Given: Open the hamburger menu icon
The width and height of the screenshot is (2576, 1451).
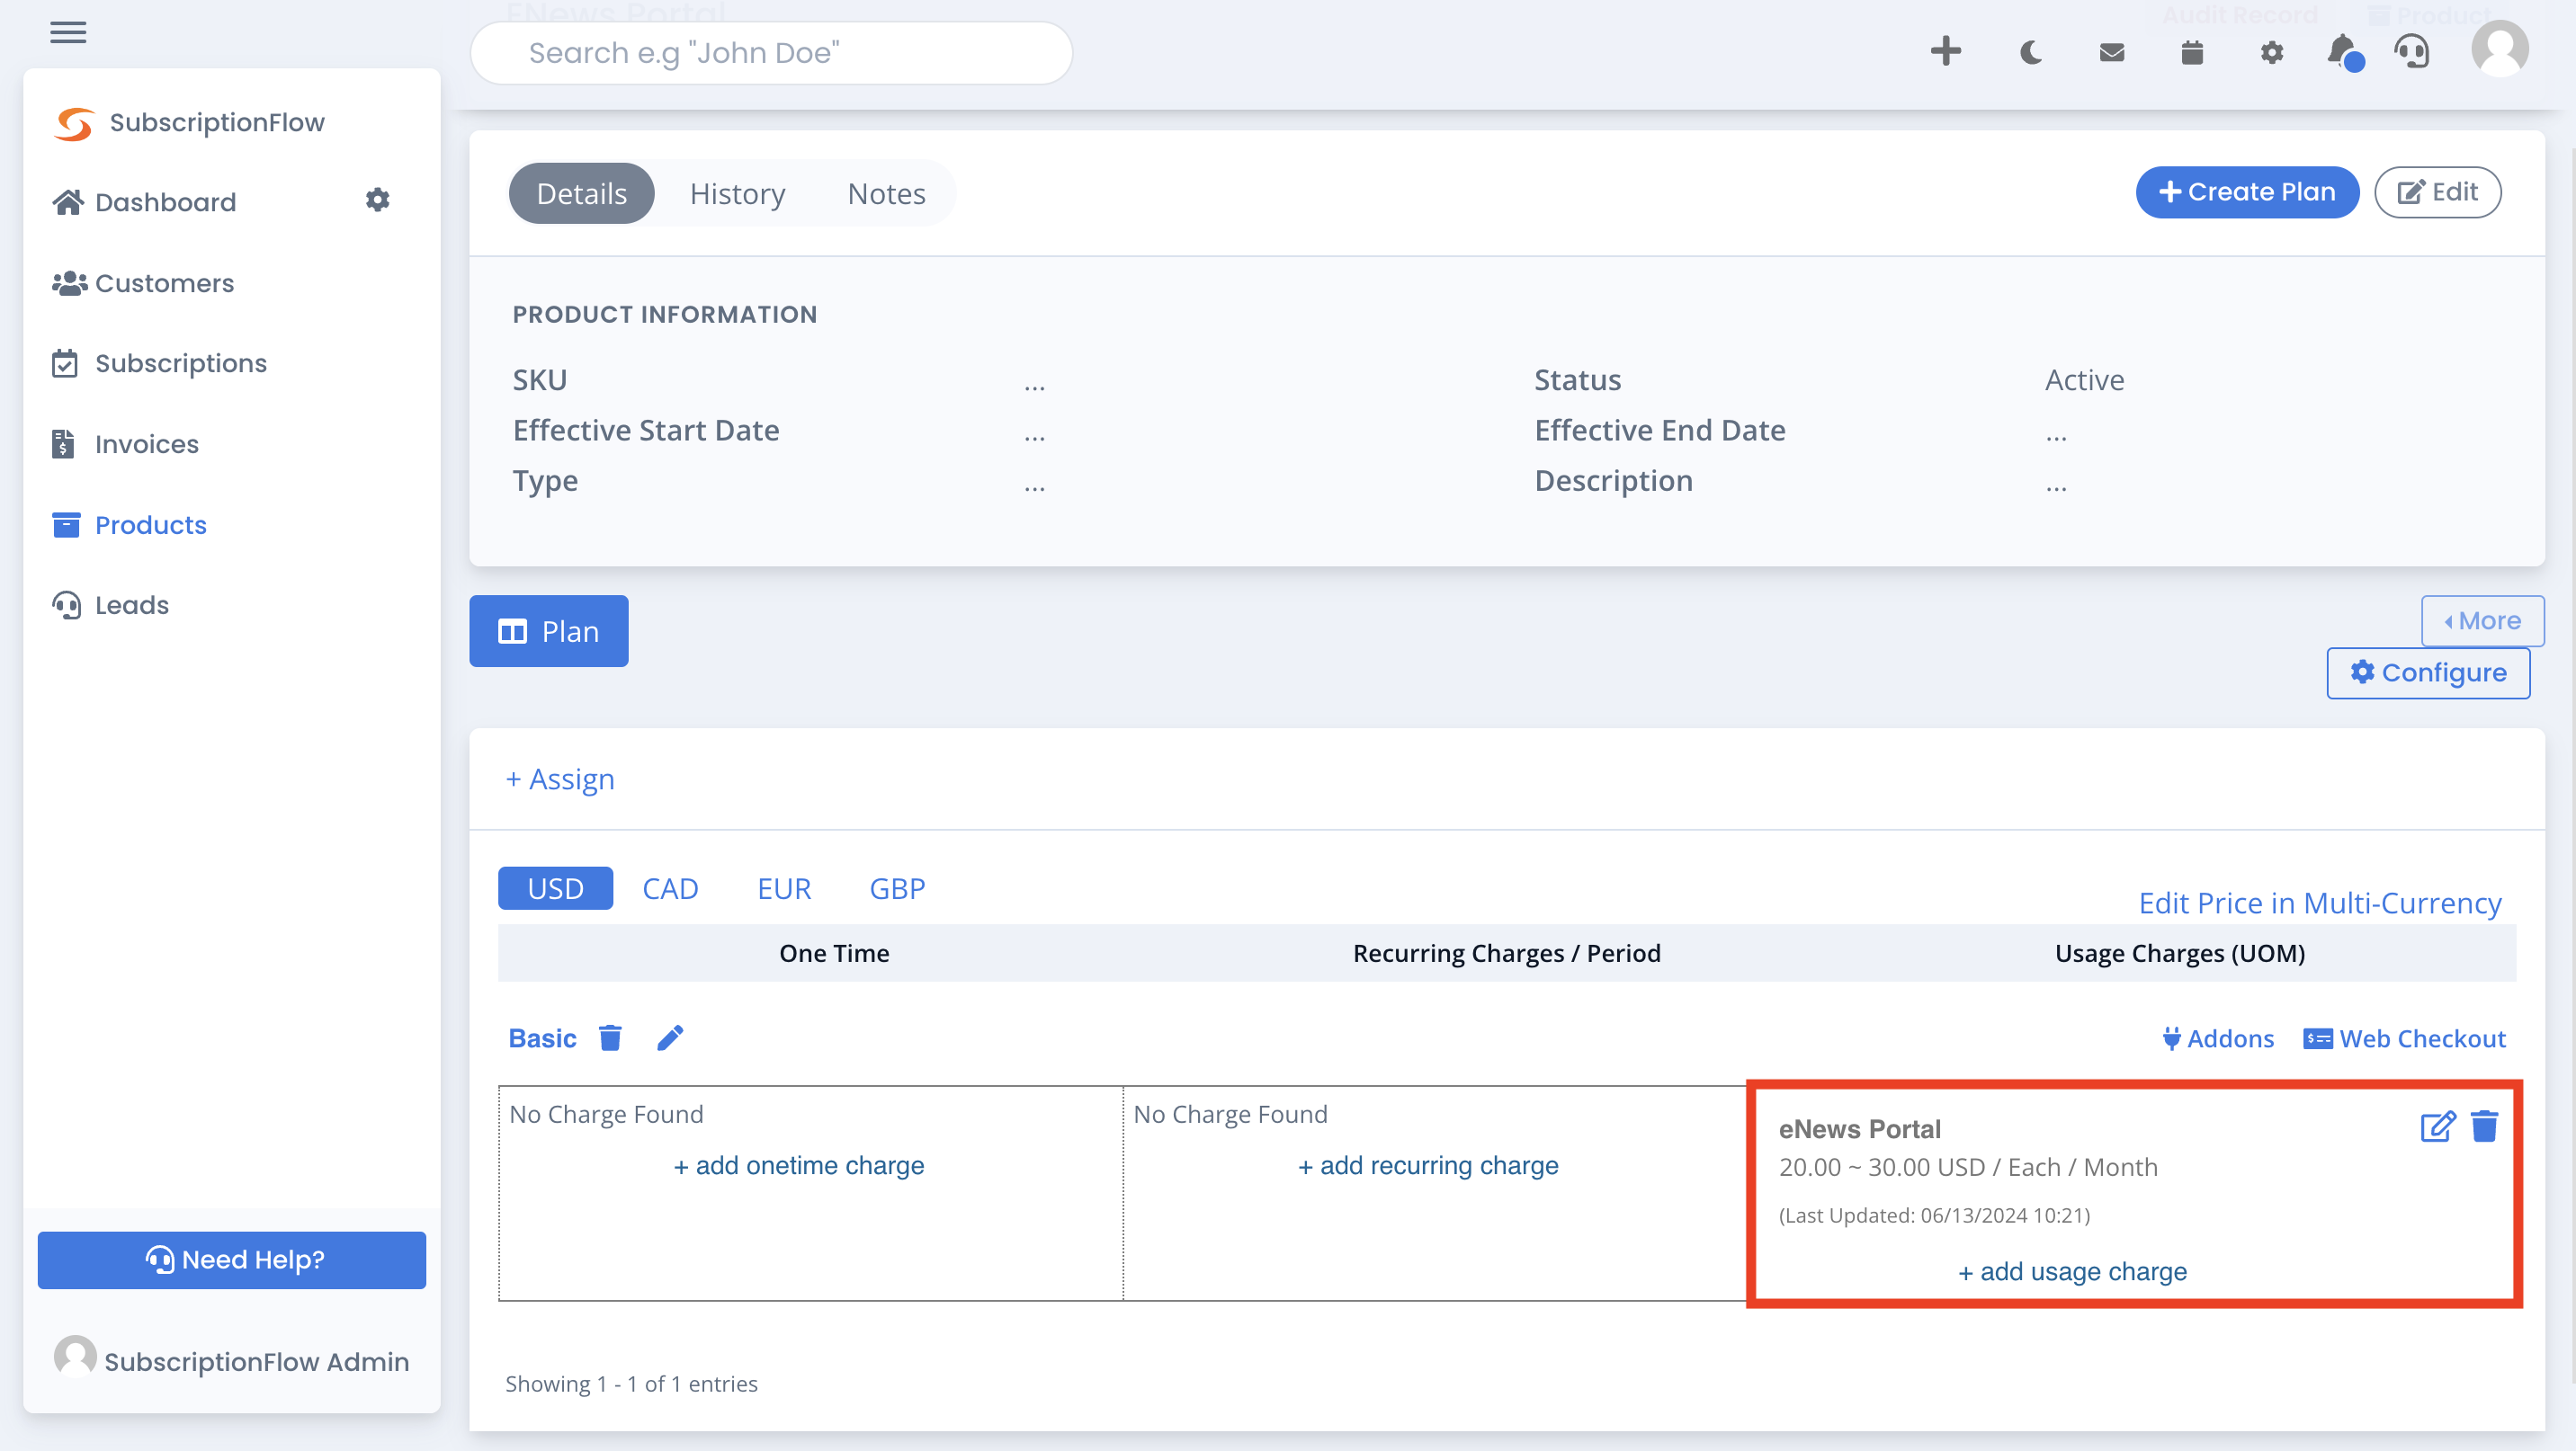Looking at the screenshot, I should [68, 32].
